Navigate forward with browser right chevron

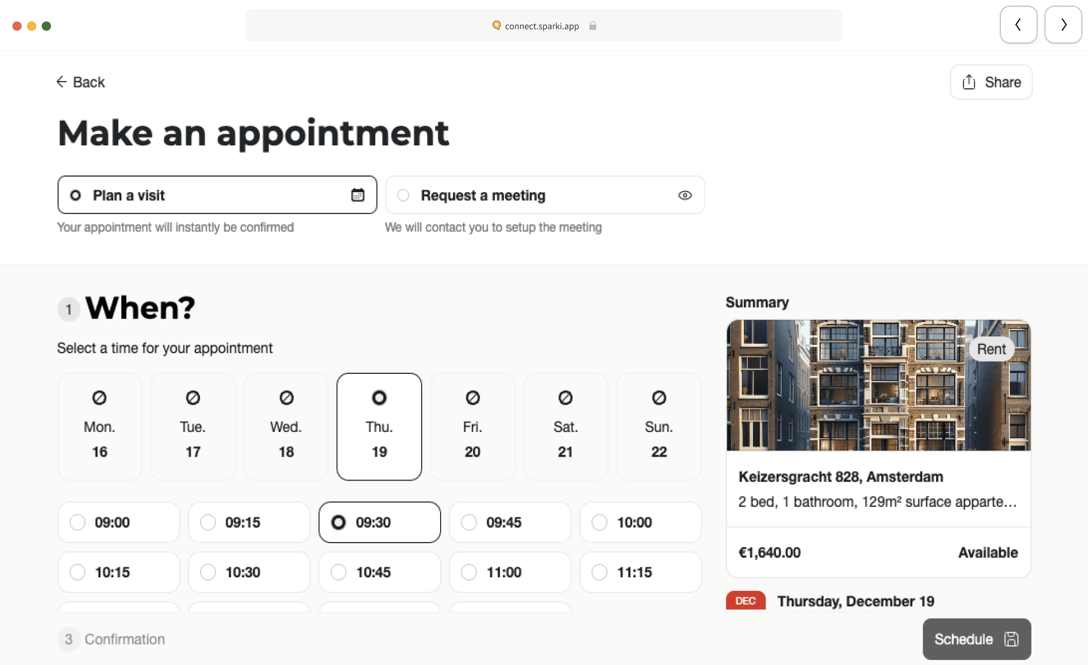tap(1063, 25)
